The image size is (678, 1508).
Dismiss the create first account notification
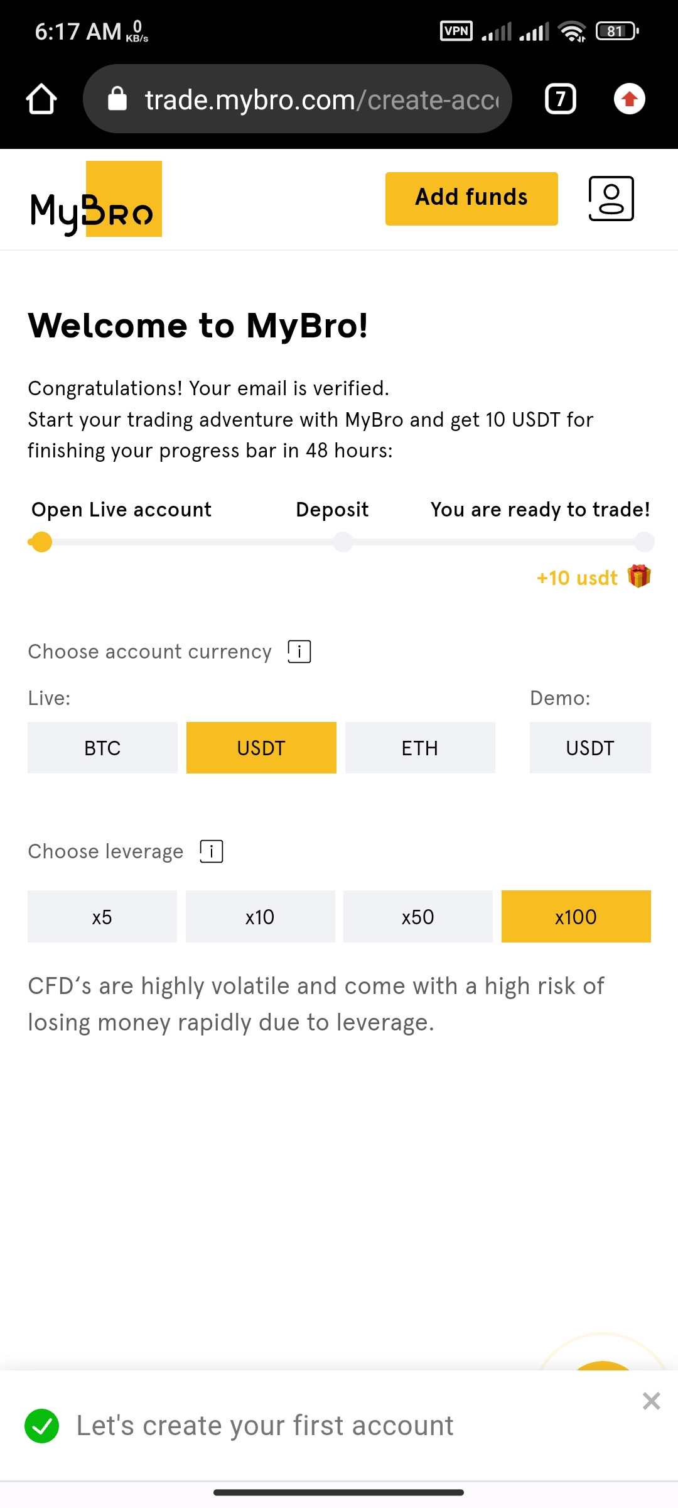tap(651, 1401)
